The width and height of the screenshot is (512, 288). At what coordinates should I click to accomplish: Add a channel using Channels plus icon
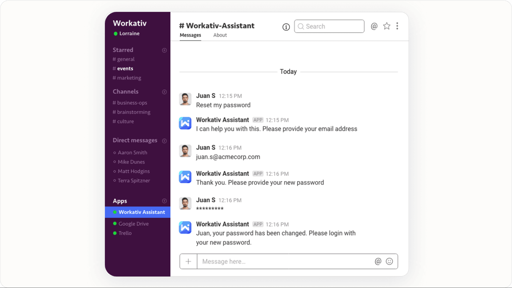164,92
